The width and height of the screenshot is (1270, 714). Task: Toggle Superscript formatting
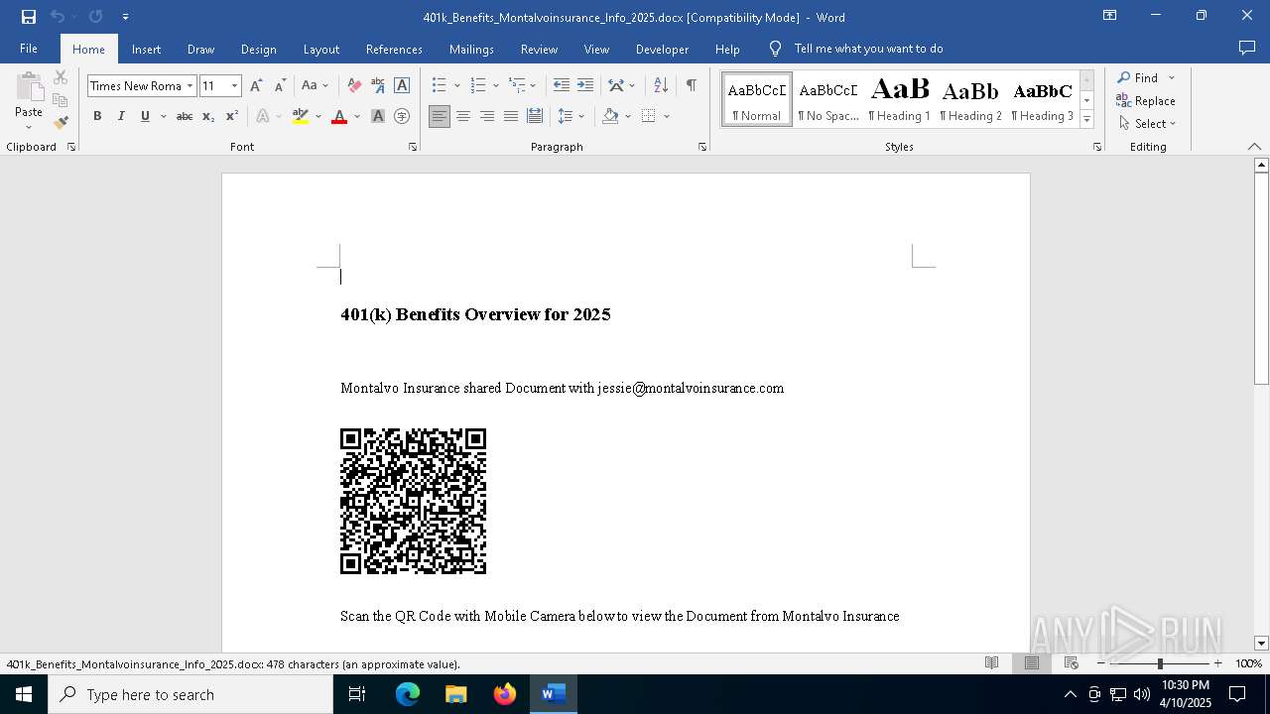231,116
